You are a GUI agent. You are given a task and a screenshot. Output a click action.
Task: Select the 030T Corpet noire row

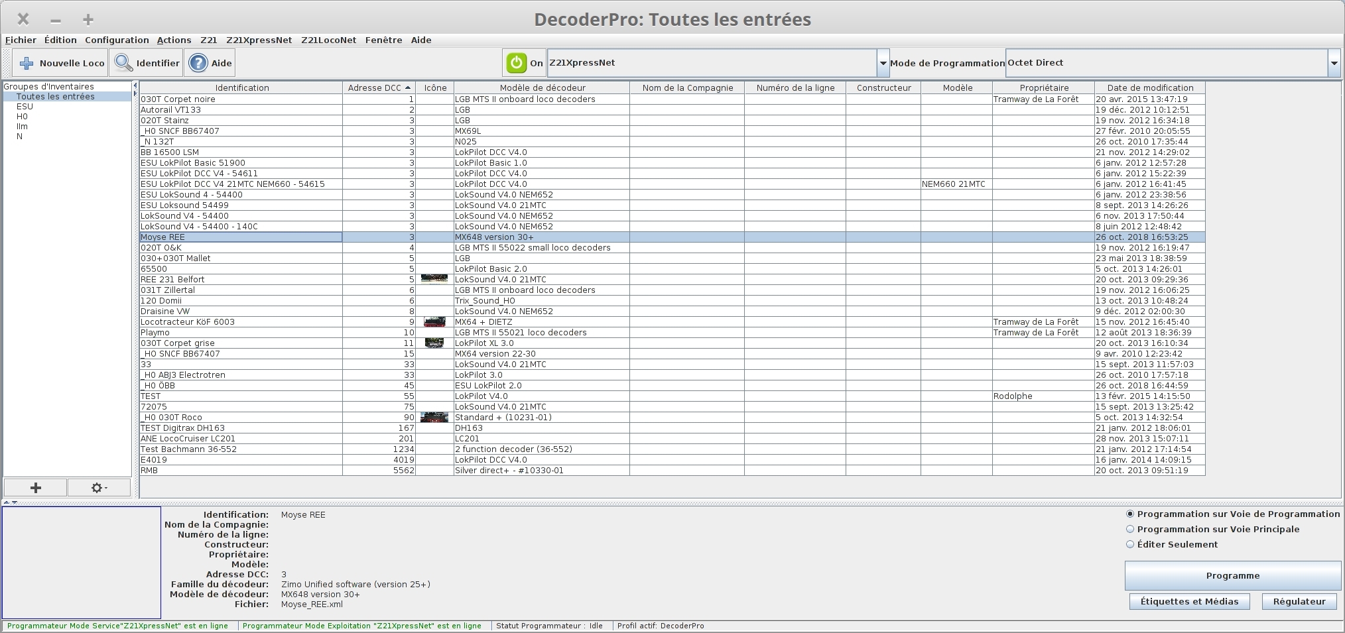point(672,99)
